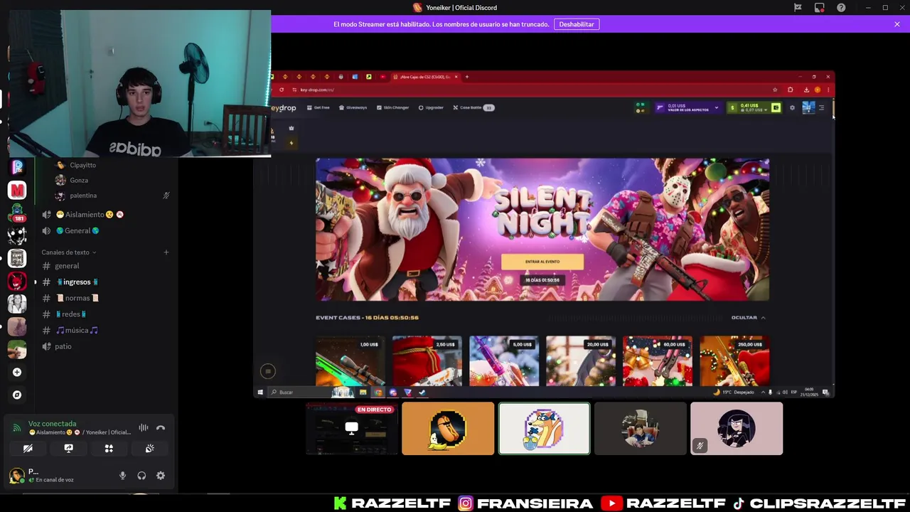Open the server with 181 notification badge
This screenshot has height=512, width=910.
pyautogui.click(x=17, y=213)
